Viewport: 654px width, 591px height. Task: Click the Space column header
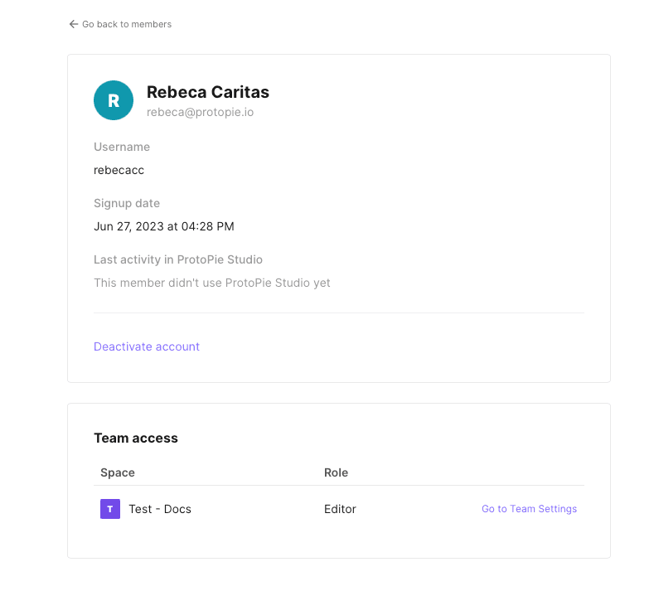click(x=118, y=472)
